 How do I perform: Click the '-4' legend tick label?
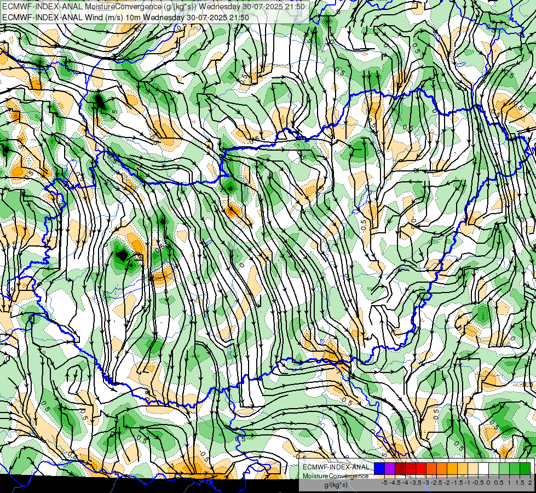[x=406, y=483]
